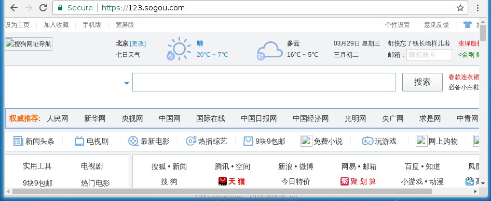Screen dimensions: 491x201
Task: Click inside the main search input box
Action: pyautogui.click(x=264, y=82)
